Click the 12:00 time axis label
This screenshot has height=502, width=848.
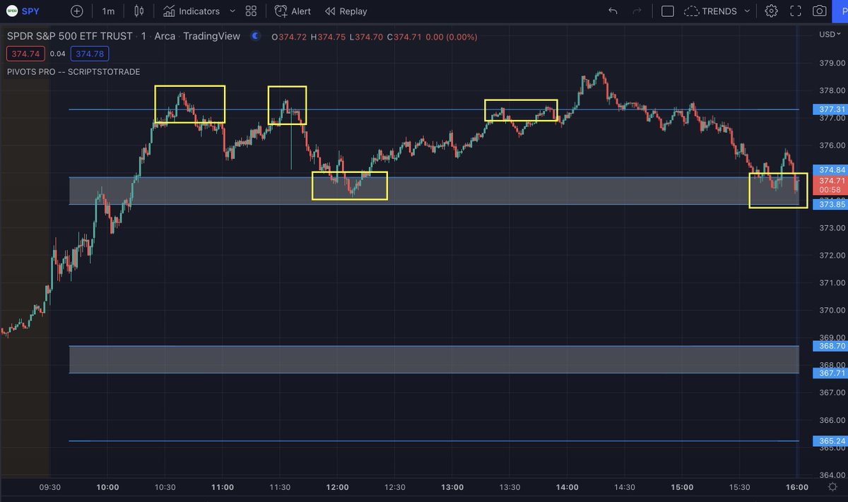337,486
